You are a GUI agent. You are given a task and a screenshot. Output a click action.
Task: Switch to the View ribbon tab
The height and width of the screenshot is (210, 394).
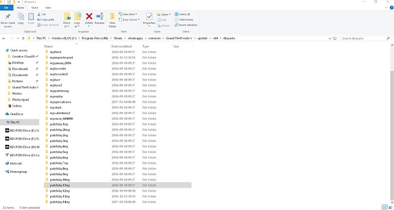pos(48,8)
